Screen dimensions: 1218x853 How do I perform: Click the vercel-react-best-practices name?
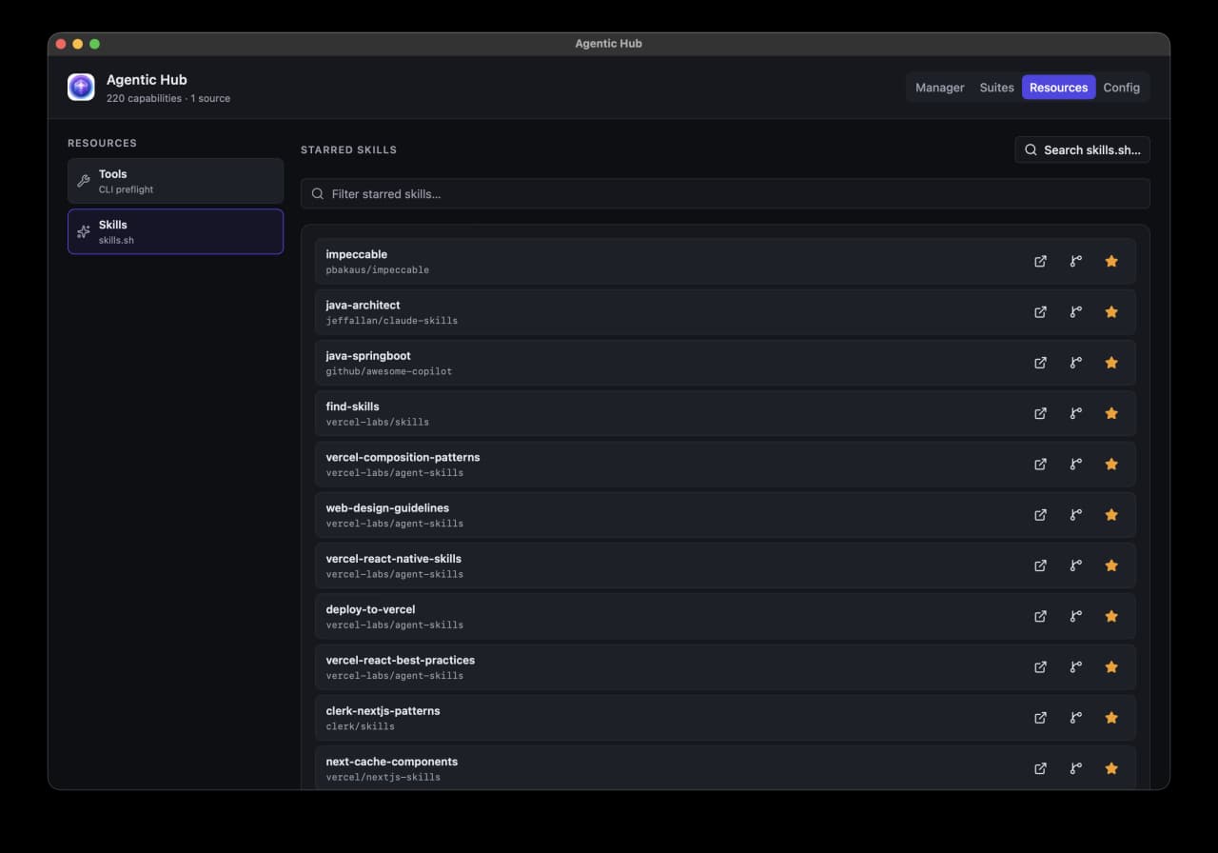(401, 660)
